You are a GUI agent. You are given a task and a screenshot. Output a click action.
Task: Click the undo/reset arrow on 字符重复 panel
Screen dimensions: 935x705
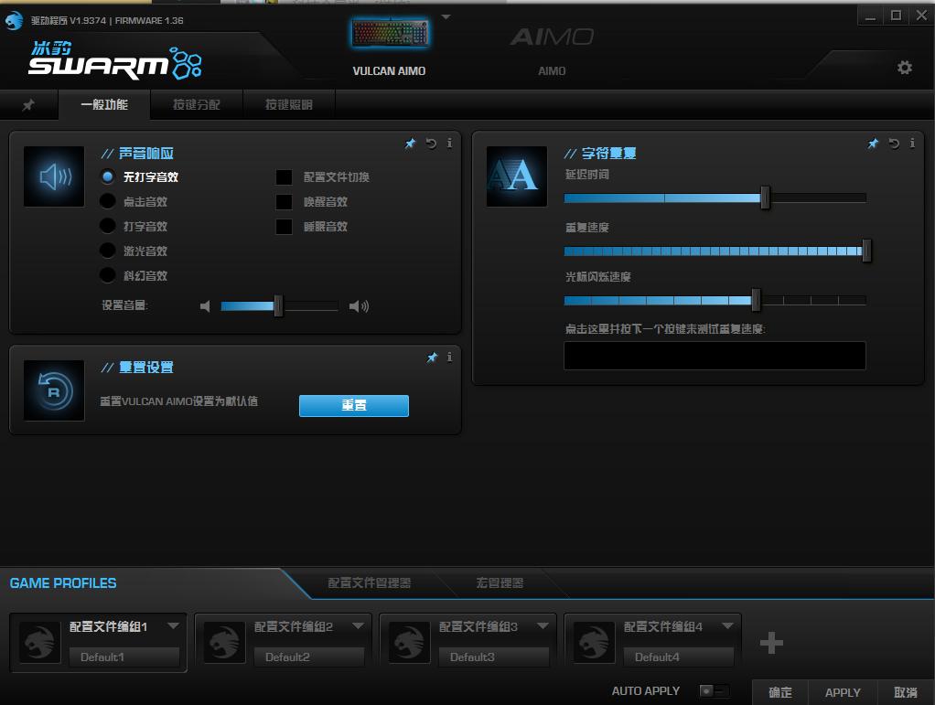(x=893, y=144)
